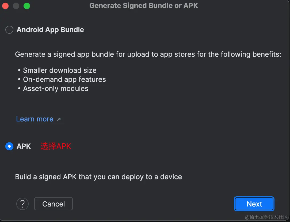Click the Next button
The height and width of the screenshot is (222, 290).
tap(254, 204)
